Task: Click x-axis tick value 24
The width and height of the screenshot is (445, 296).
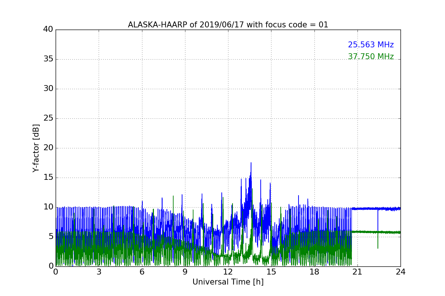Action: [400, 272]
